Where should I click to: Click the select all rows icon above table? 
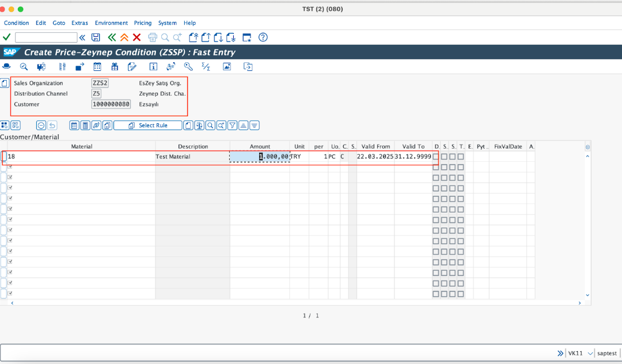[5, 126]
